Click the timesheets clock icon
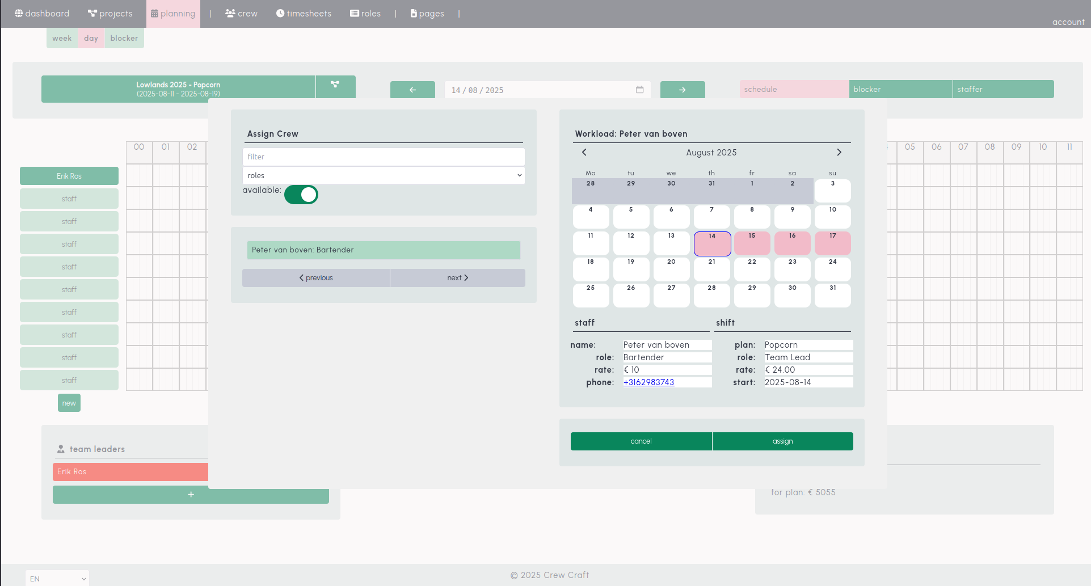The image size is (1091, 586). click(x=280, y=13)
